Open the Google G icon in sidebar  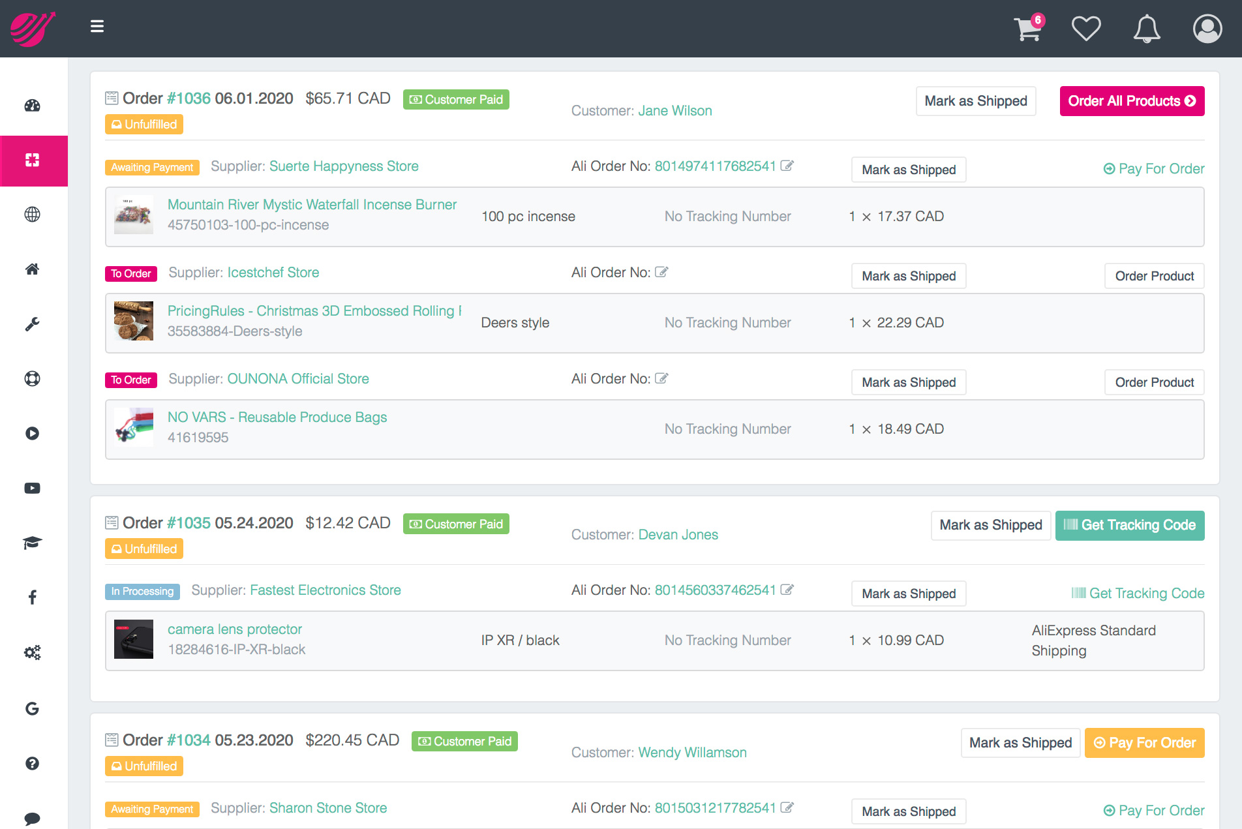[x=33, y=708]
